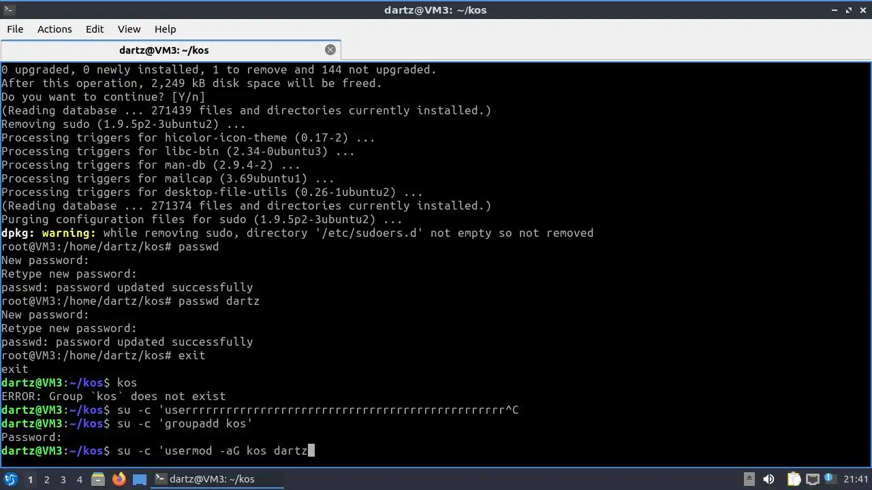Click the 'passwd dartz' command line
Screen dimensions: 872x490
click(x=130, y=301)
